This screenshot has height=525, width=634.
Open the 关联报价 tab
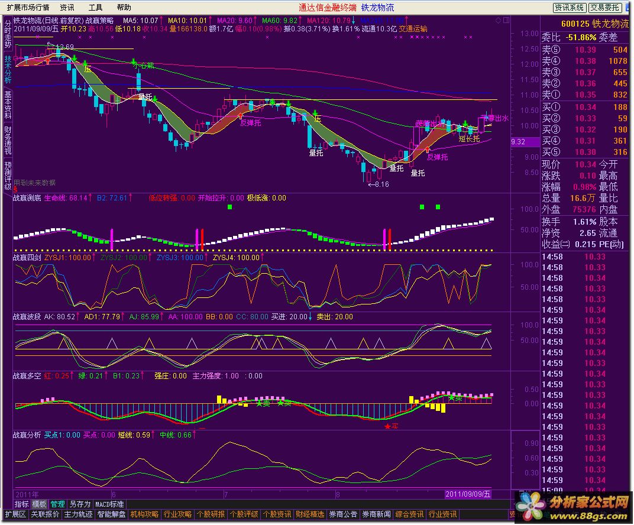click(x=45, y=514)
